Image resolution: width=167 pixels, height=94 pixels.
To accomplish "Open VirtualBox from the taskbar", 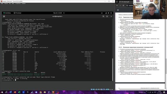I will [x=49, y=92].
